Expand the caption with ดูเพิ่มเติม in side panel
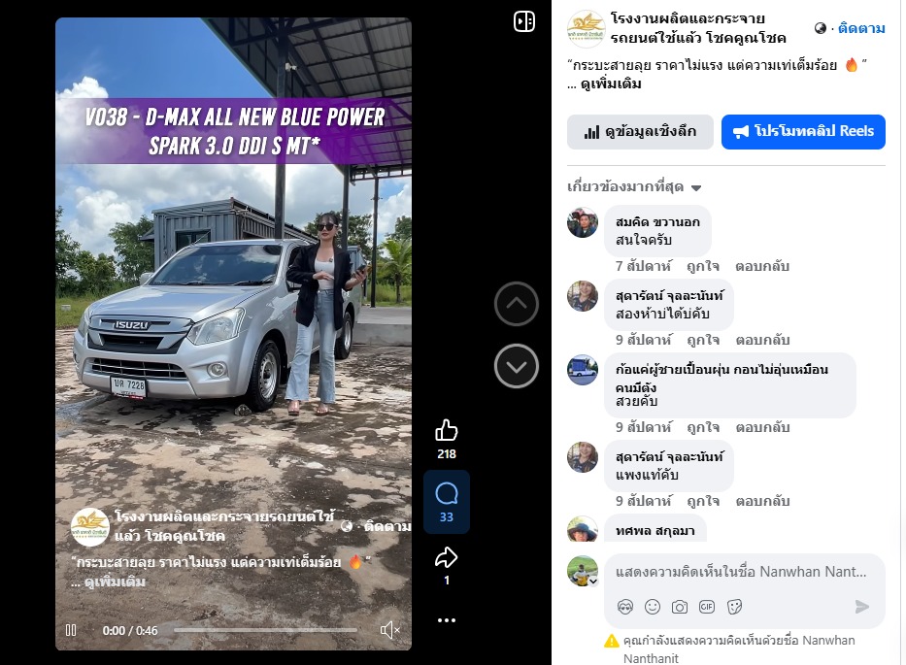 pos(611,83)
